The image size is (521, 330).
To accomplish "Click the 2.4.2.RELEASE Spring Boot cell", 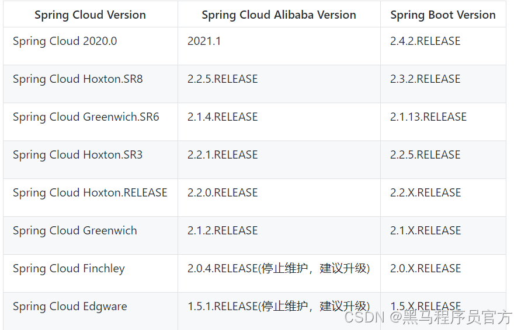I will (425, 41).
